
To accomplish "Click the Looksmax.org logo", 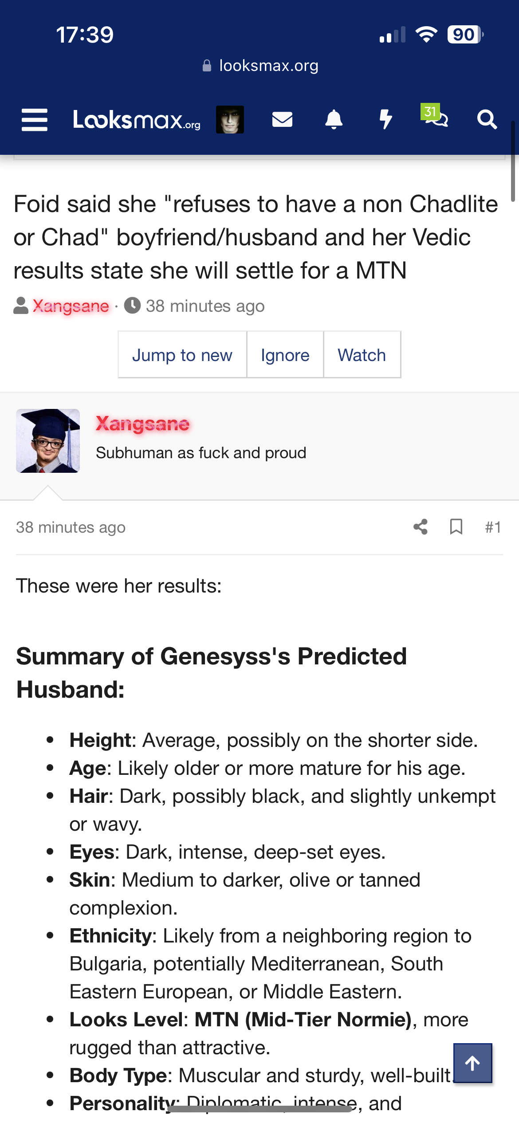I will 137,120.
